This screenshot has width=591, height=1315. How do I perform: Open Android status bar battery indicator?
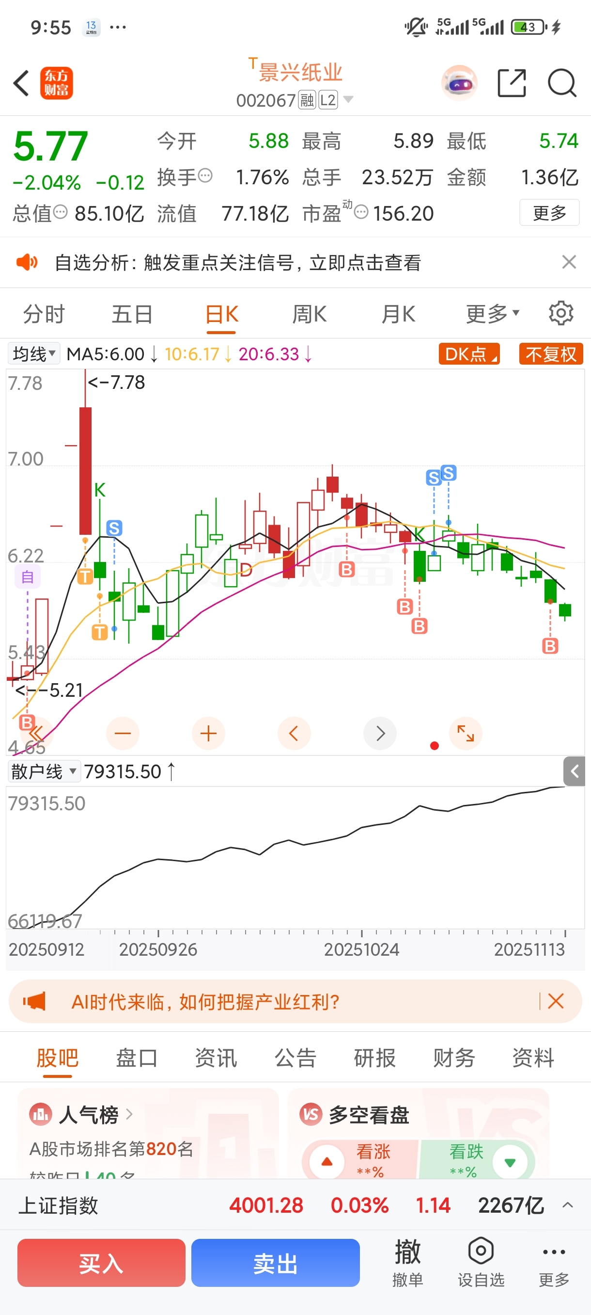click(x=529, y=27)
